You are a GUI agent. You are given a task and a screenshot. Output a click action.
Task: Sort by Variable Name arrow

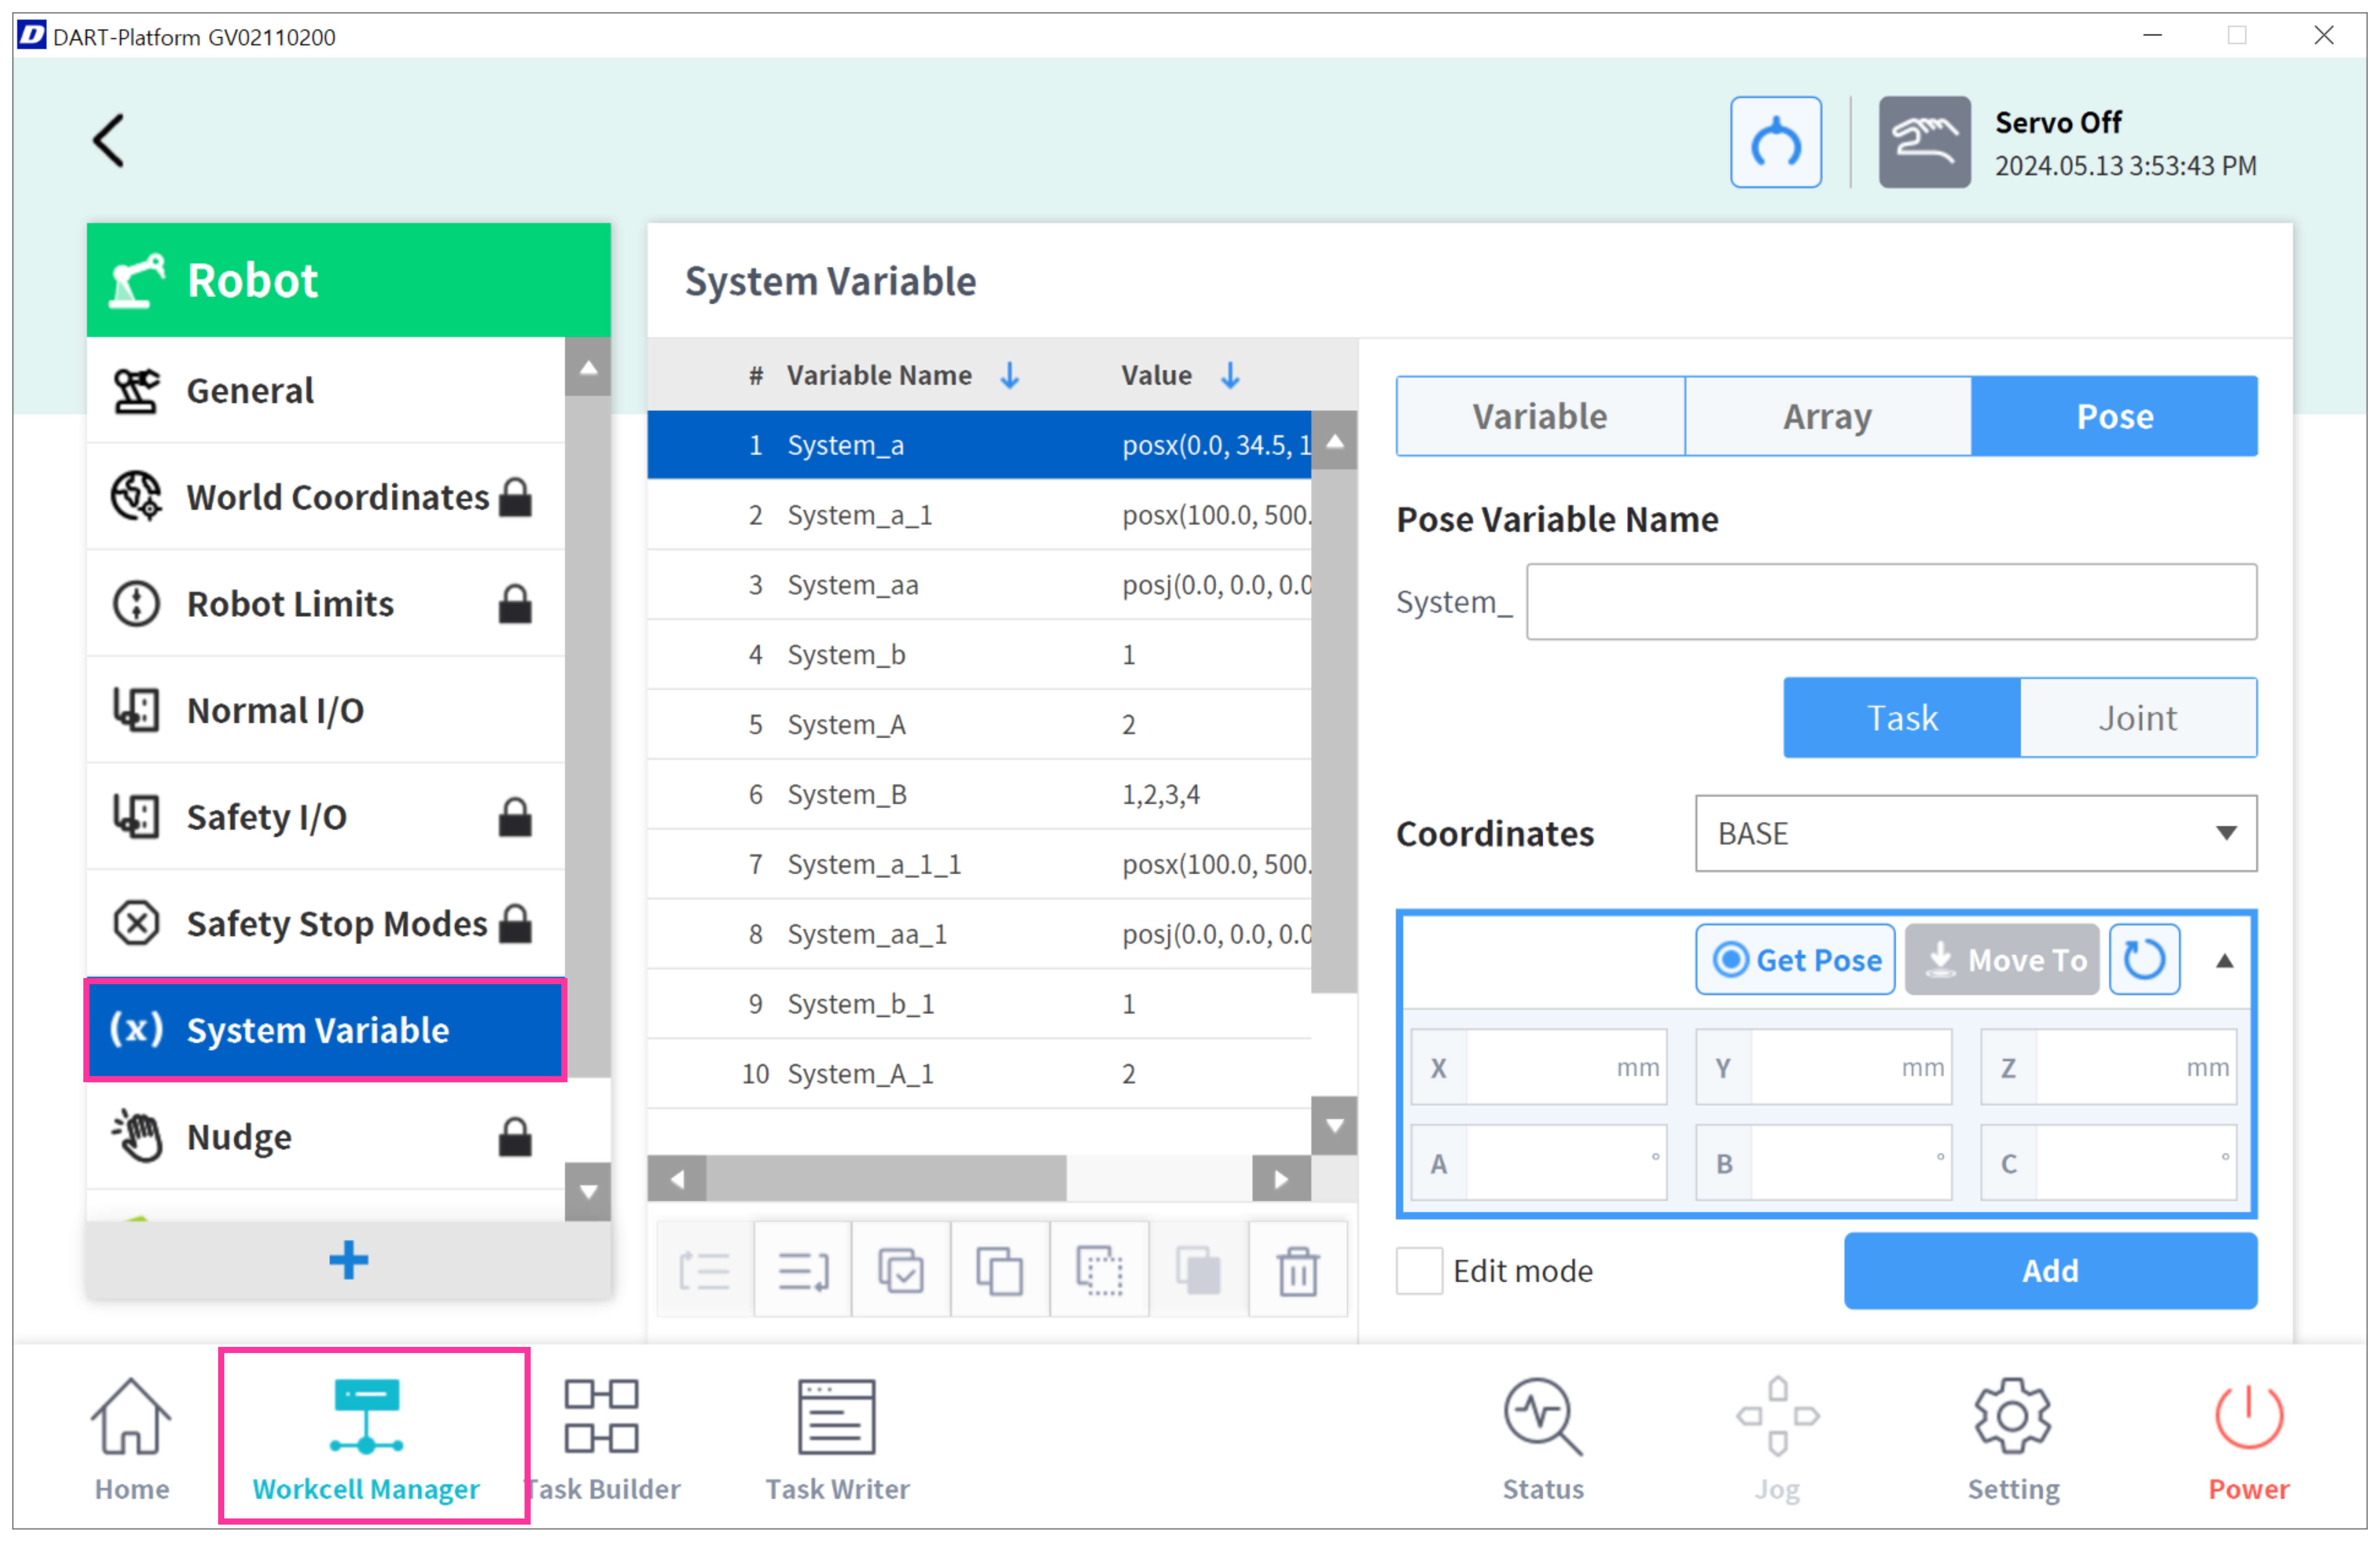click(1010, 375)
